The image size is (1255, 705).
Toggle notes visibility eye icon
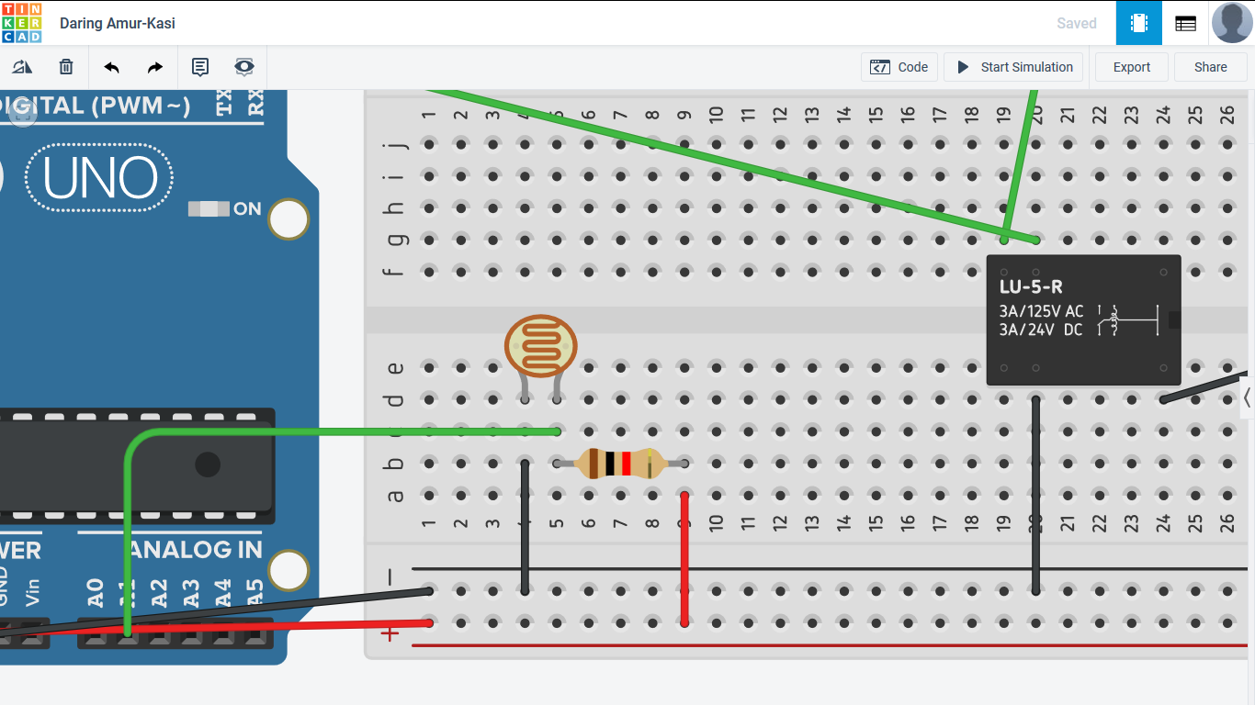pyautogui.click(x=243, y=67)
